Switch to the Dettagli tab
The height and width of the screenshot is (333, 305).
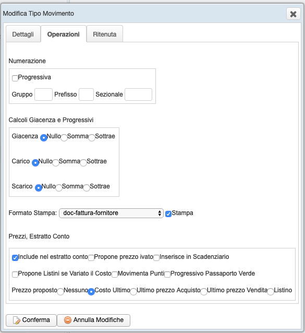(x=23, y=34)
